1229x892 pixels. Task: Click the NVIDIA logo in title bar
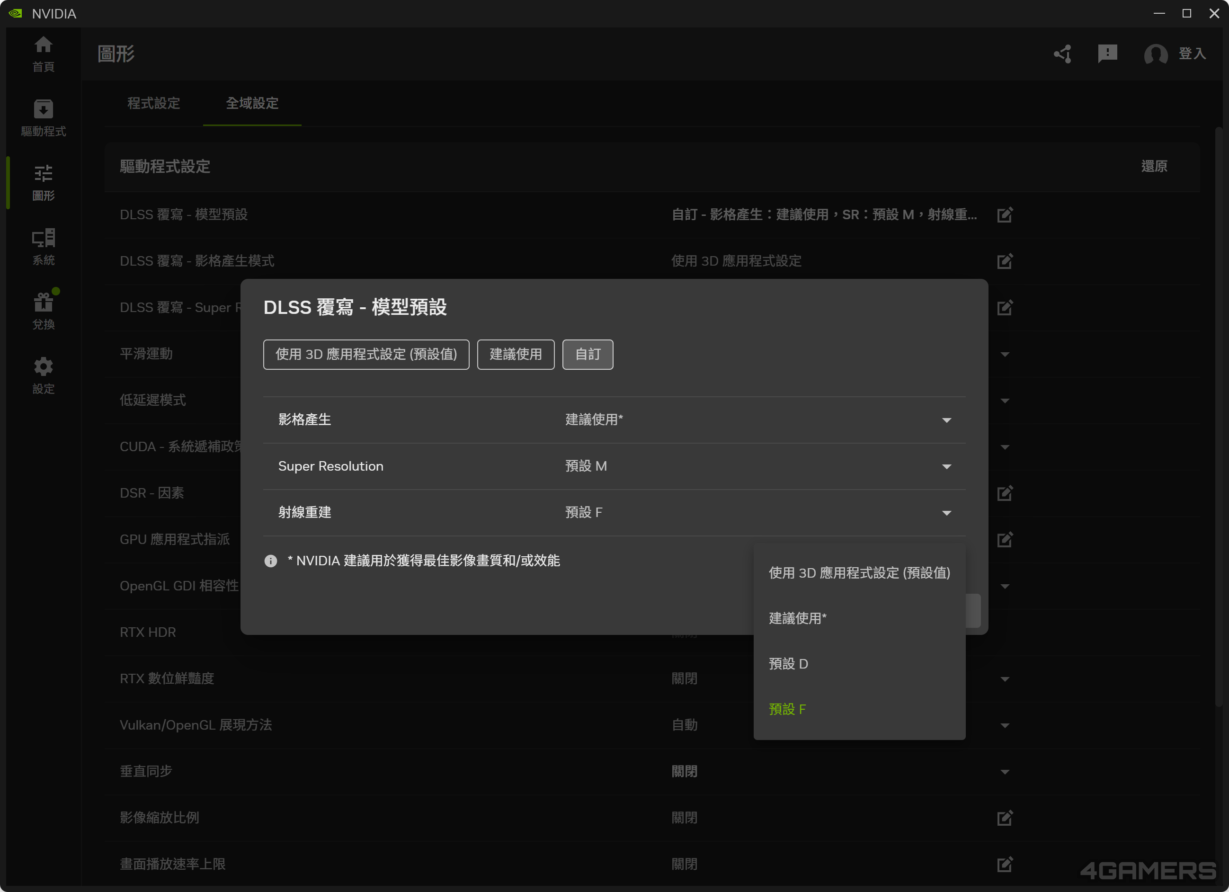15,14
